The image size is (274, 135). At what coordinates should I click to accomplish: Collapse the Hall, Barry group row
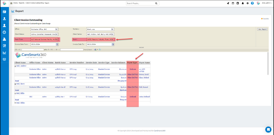[x=15, y=84]
